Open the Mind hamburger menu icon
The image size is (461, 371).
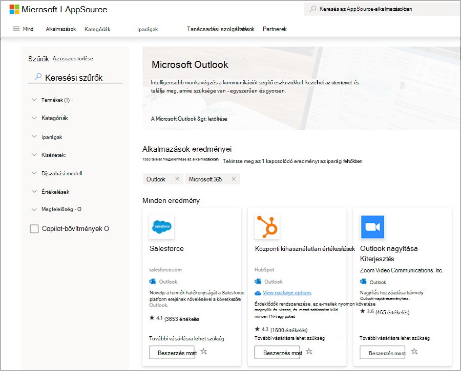16,29
